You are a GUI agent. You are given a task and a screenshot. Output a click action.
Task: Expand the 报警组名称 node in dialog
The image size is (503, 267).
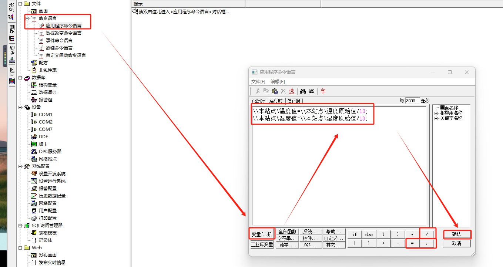click(436, 113)
